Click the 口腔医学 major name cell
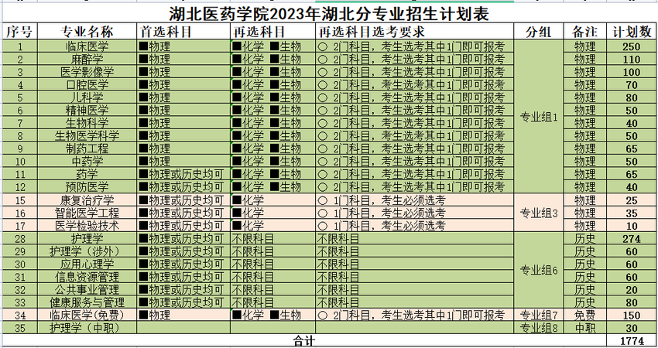658x348 pixels. tap(87, 84)
